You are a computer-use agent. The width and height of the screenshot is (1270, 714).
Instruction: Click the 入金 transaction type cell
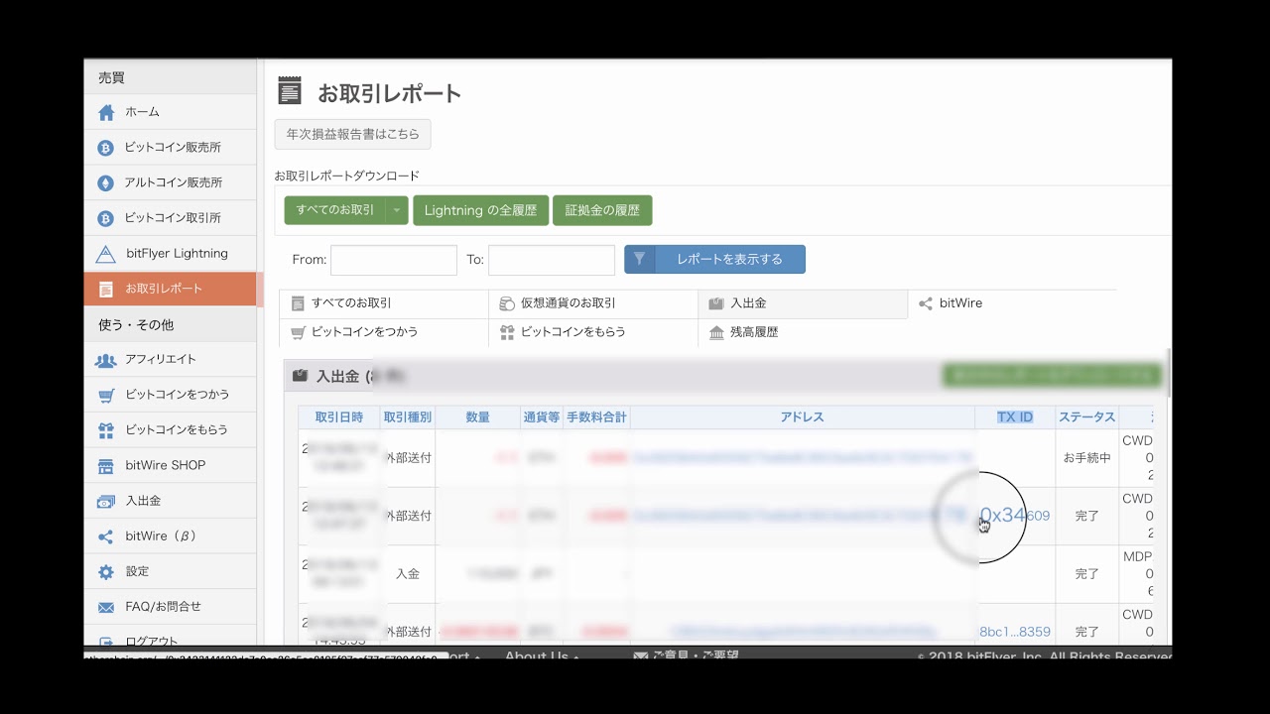pos(408,574)
